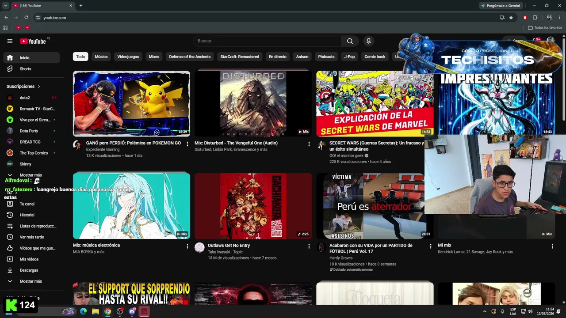Reload the page
This screenshot has width=566, height=318.
26,18
